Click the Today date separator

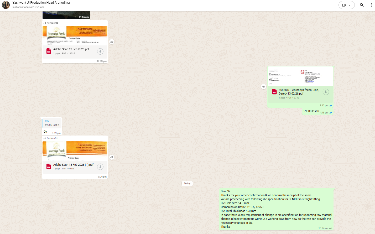point(187,184)
